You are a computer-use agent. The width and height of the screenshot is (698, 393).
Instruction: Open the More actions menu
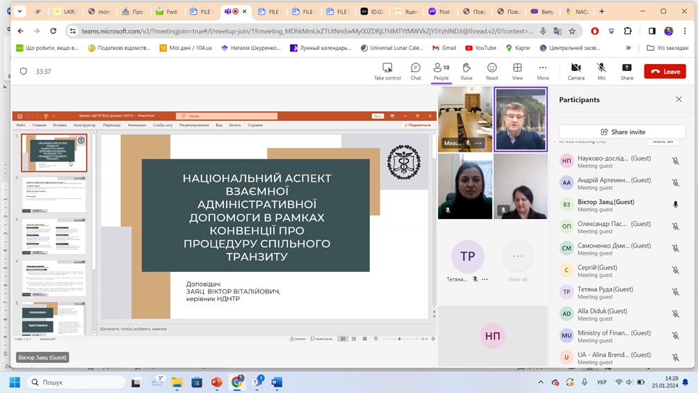click(x=543, y=71)
